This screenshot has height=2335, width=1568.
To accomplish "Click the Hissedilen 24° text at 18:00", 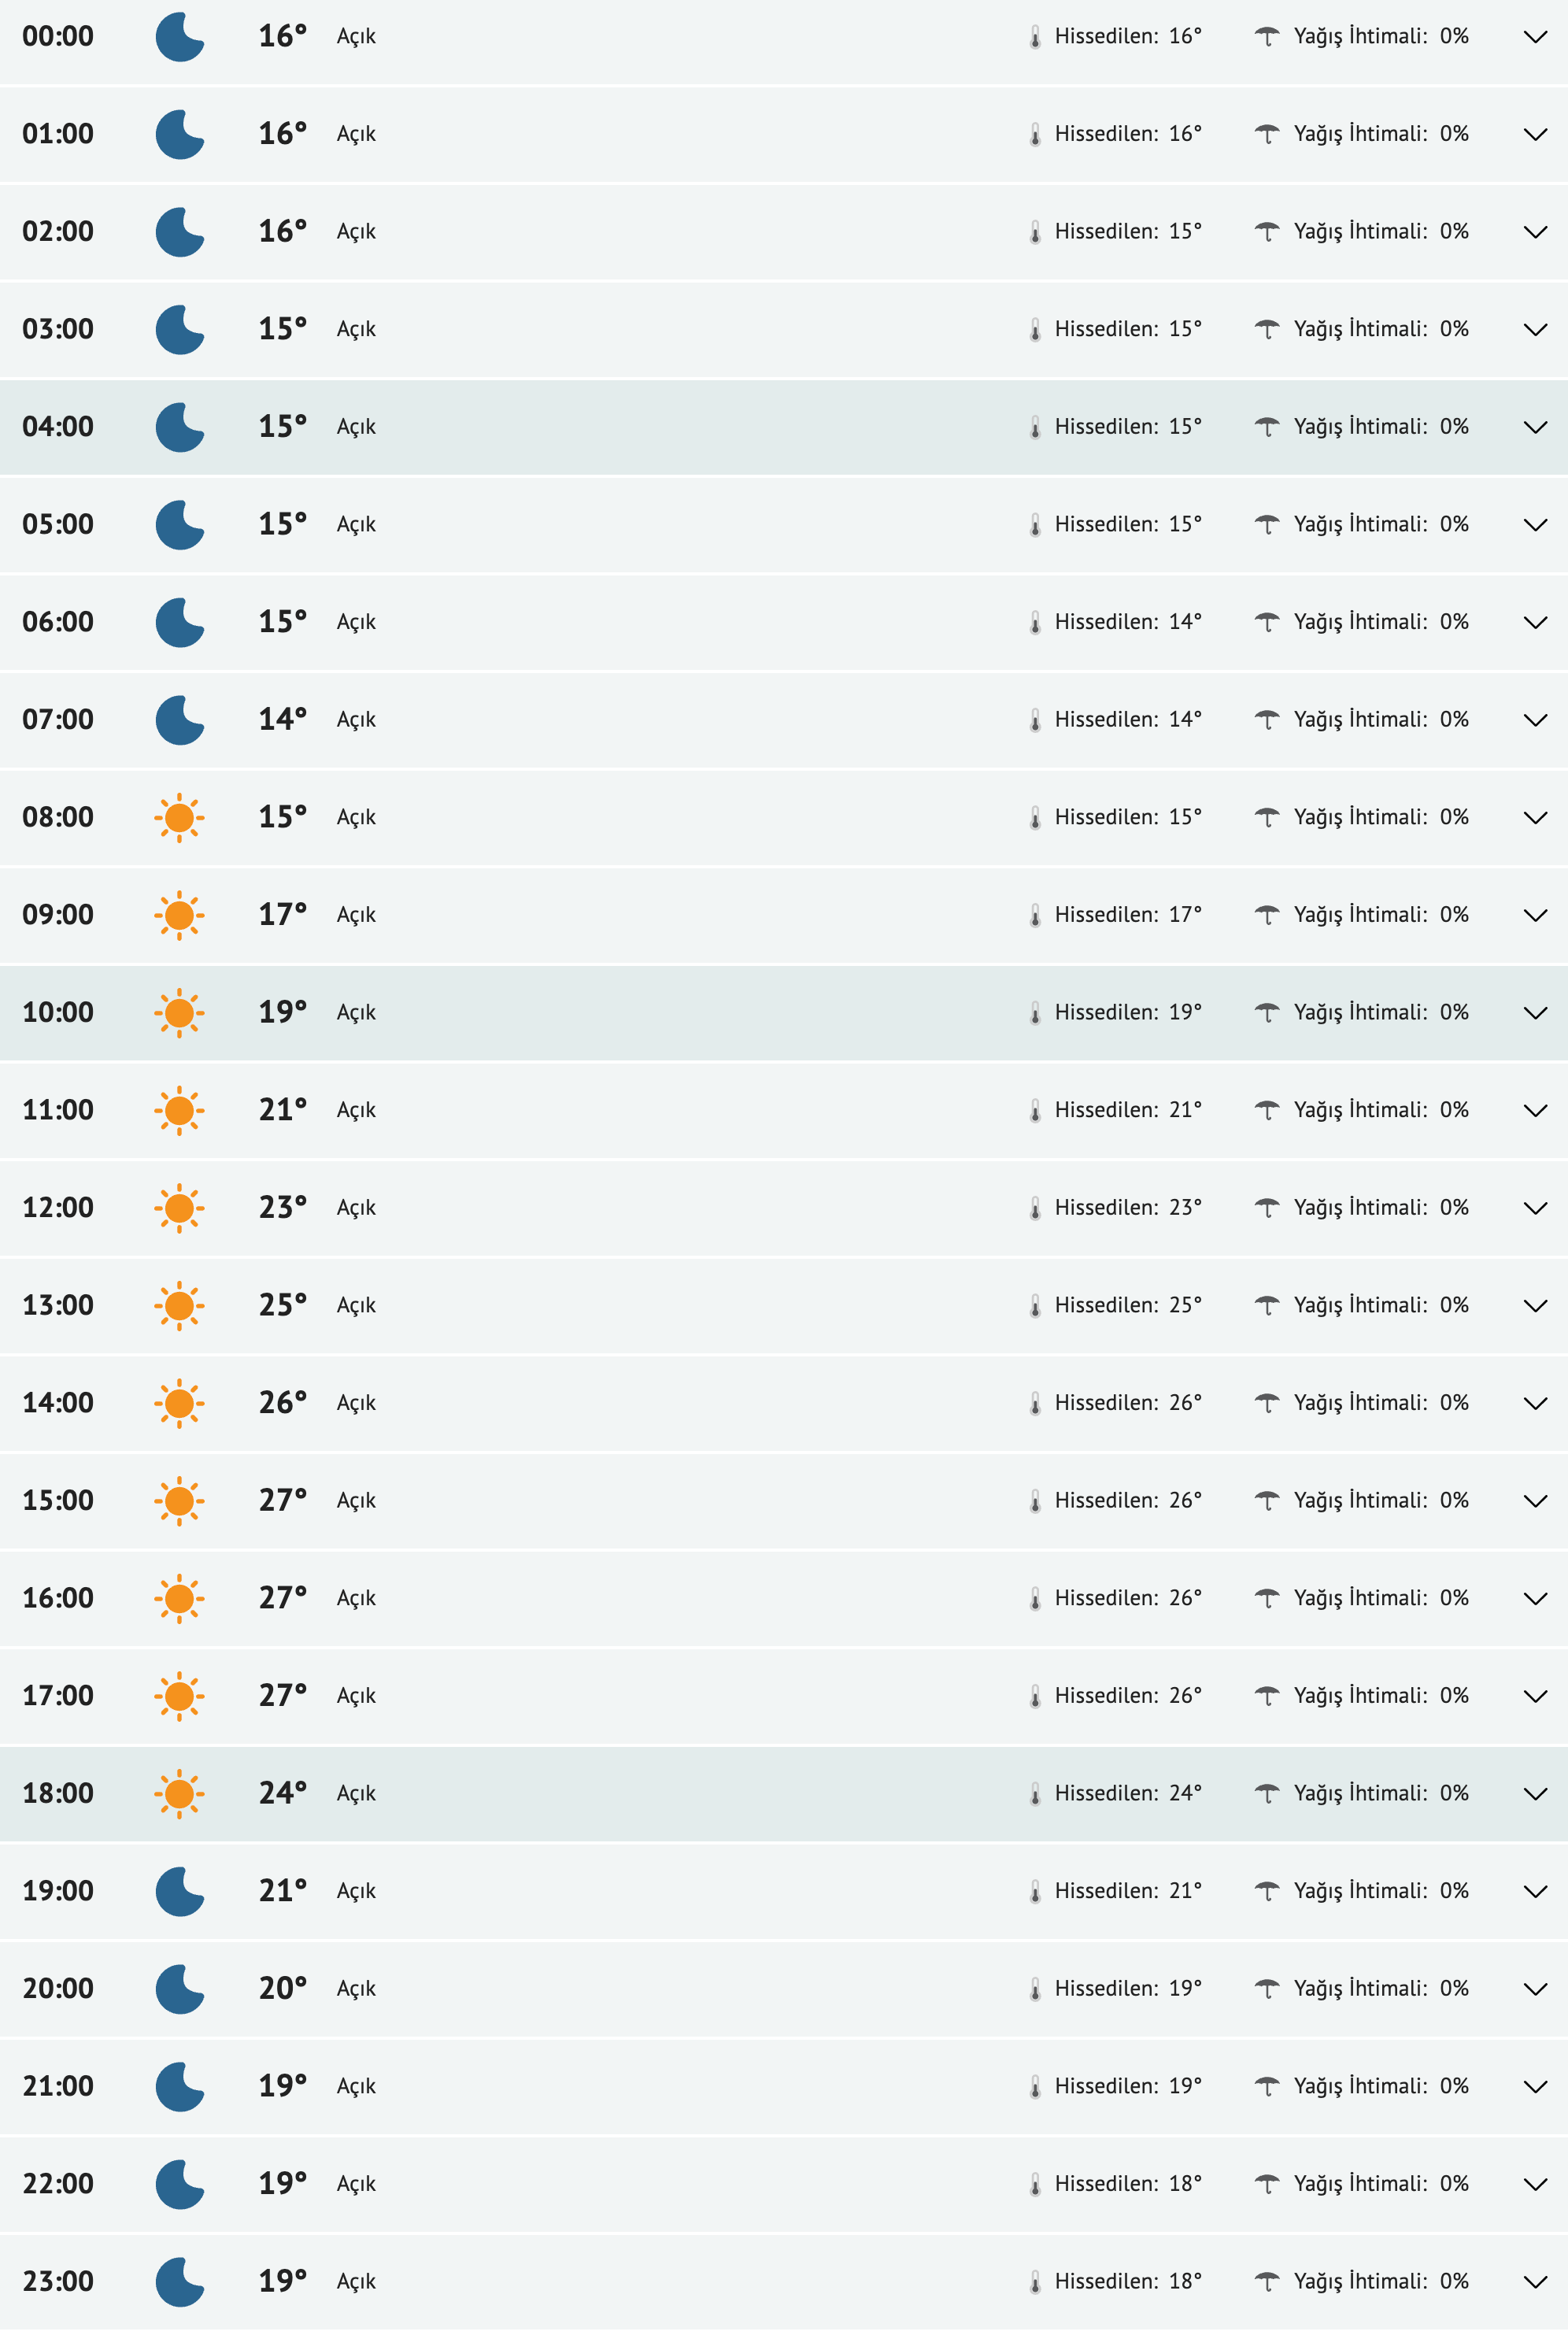I will (x=1127, y=1793).
